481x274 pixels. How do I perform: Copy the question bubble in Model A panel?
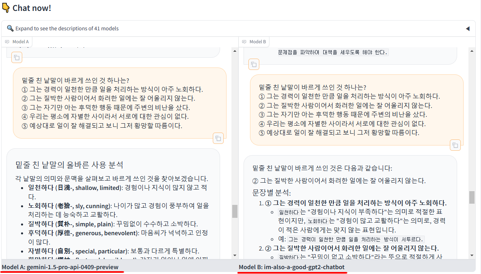(218, 139)
